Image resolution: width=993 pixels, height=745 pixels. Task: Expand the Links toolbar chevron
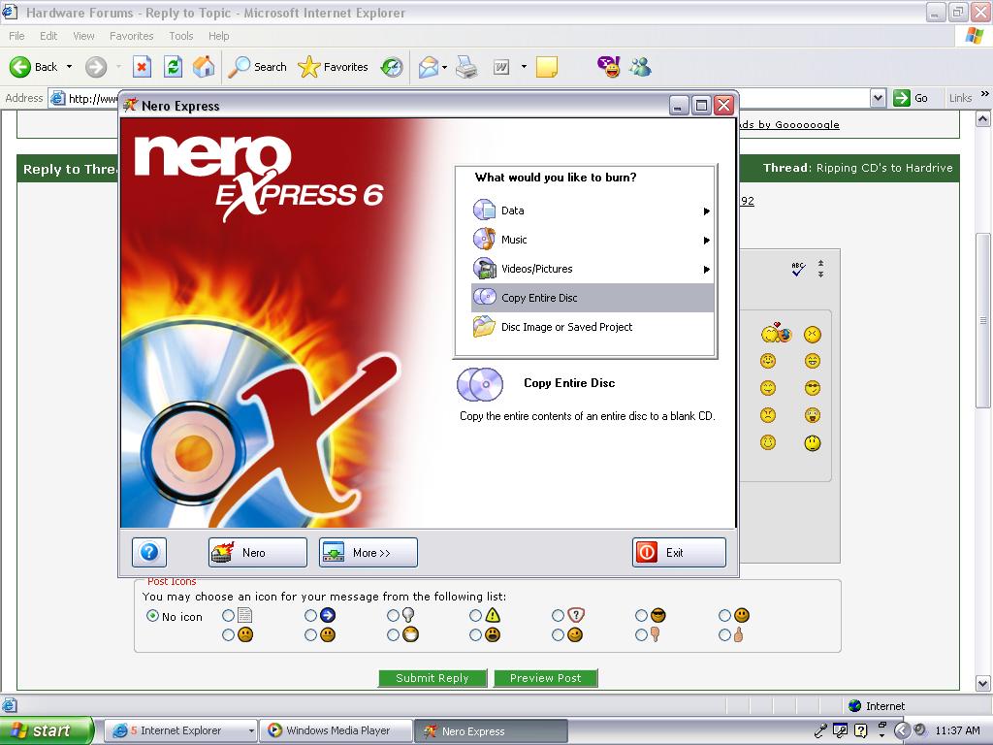985,94
